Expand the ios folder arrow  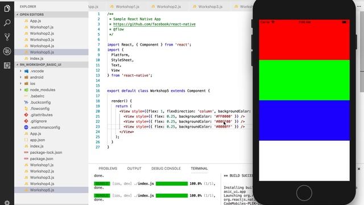(20, 84)
